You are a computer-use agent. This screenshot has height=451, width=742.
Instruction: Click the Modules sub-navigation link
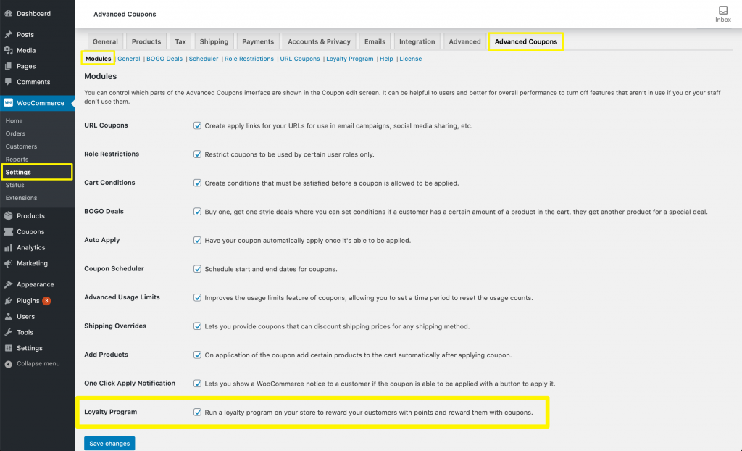coord(98,59)
